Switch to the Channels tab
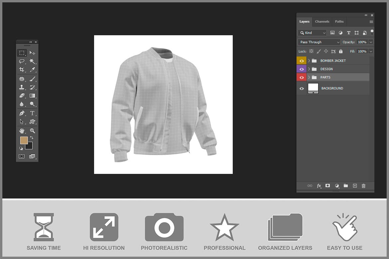 point(322,22)
